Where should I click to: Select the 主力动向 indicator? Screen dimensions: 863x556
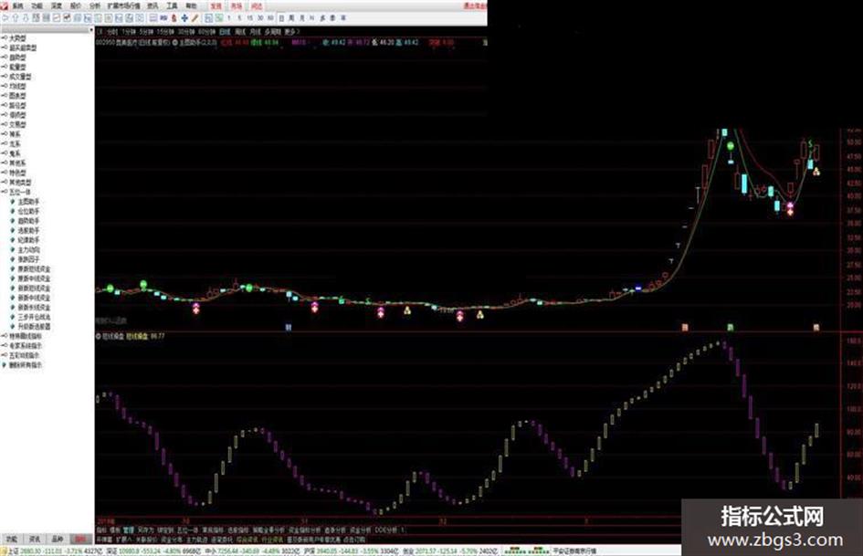coord(28,249)
